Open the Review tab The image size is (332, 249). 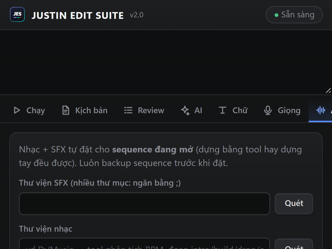pyautogui.click(x=144, y=110)
